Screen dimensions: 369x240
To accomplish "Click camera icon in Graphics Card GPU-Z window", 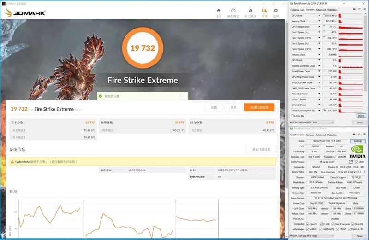I will (x=354, y=134).
